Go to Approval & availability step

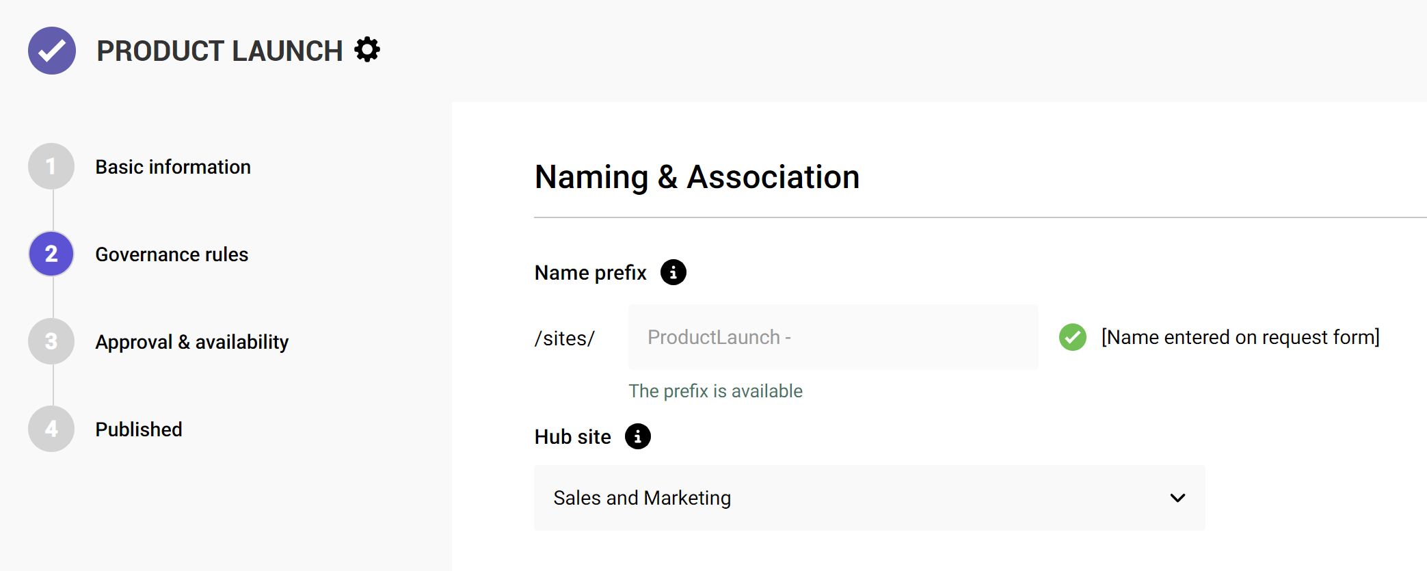pyautogui.click(x=192, y=342)
